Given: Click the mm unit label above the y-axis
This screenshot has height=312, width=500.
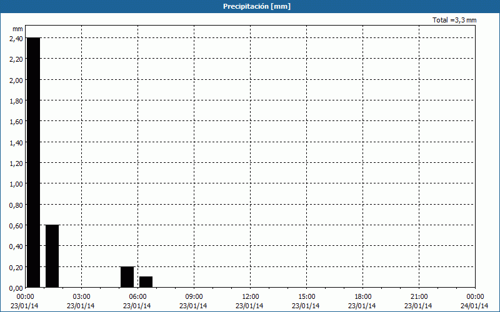Looking at the screenshot, I should click(17, 29).
